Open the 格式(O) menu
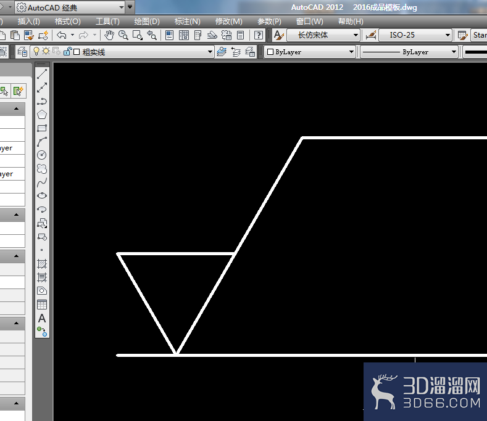This screenshot has height=421, width=487. [x=67, y=22]
